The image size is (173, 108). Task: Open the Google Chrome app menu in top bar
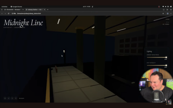click(16, 7)
